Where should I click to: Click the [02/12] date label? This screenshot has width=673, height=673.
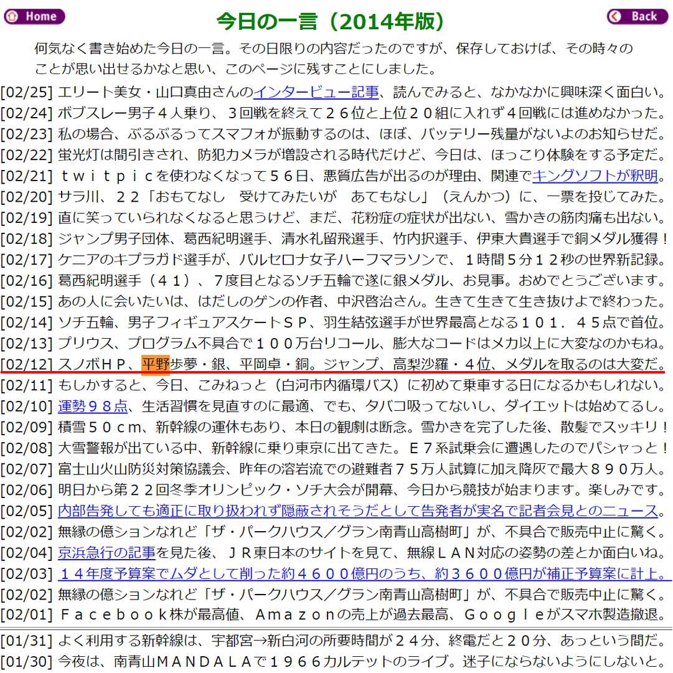27,364
